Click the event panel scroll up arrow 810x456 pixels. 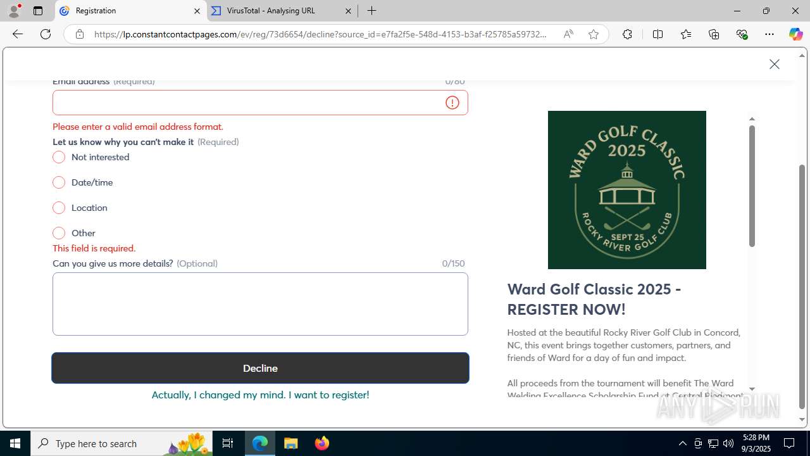752,119
